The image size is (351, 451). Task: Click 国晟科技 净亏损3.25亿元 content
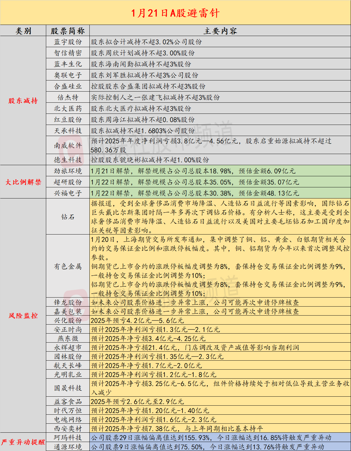point(220,388)
